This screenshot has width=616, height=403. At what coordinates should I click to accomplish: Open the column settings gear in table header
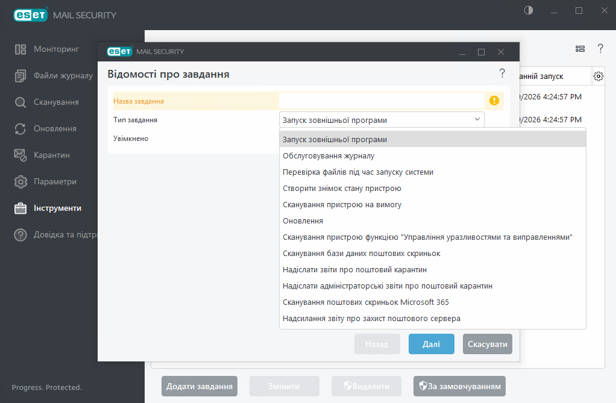coord(599,76)
